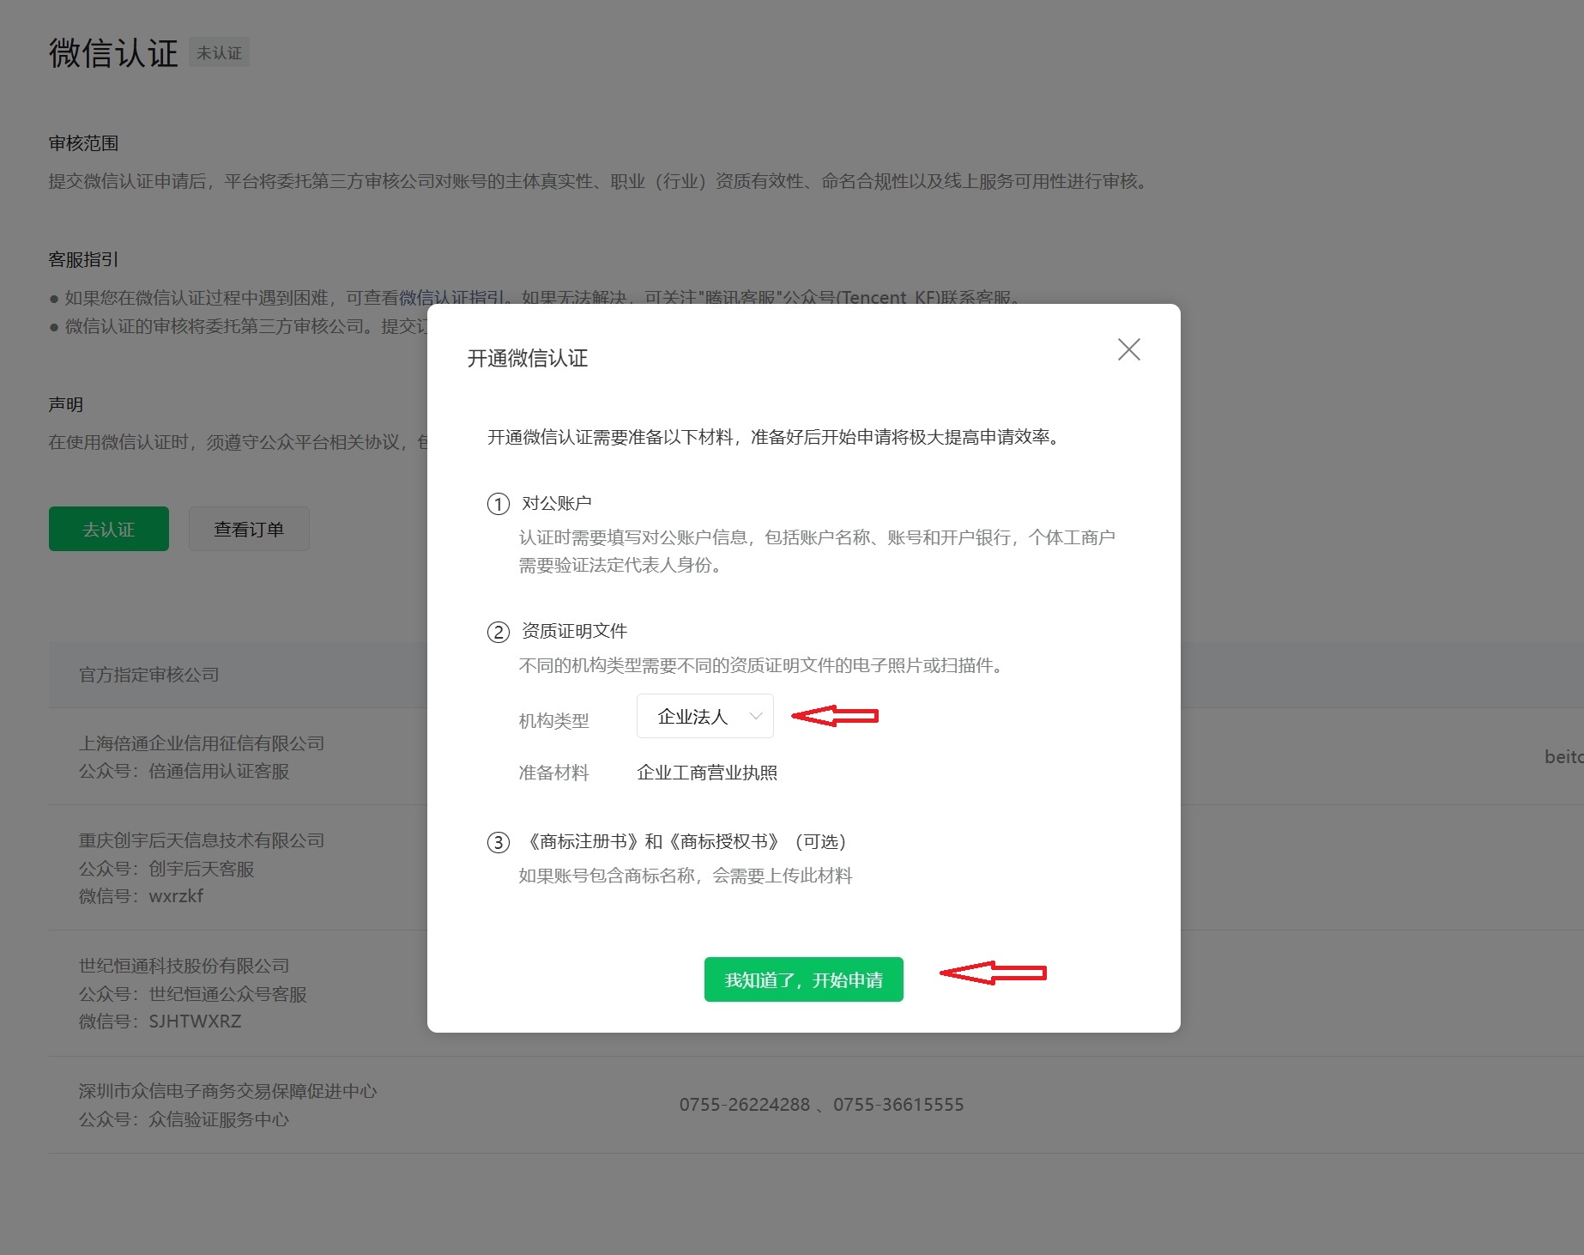Click the 审核范围 section heading
This screenshot has height=1255, width=1584.
83,143
